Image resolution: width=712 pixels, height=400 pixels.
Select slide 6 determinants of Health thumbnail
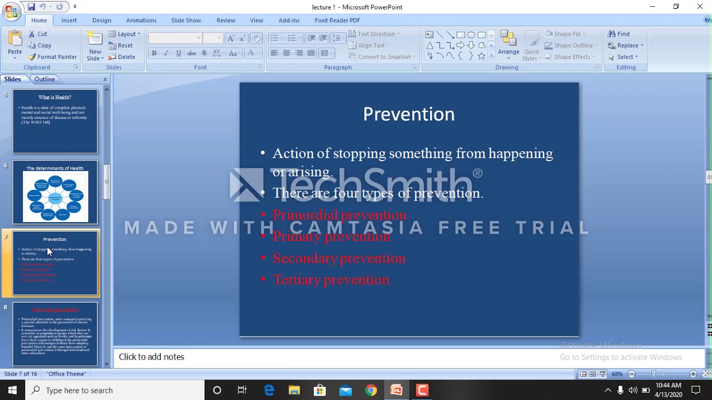55,192
